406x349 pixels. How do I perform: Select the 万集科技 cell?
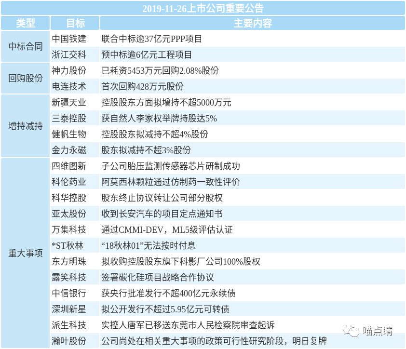(75, 229)
